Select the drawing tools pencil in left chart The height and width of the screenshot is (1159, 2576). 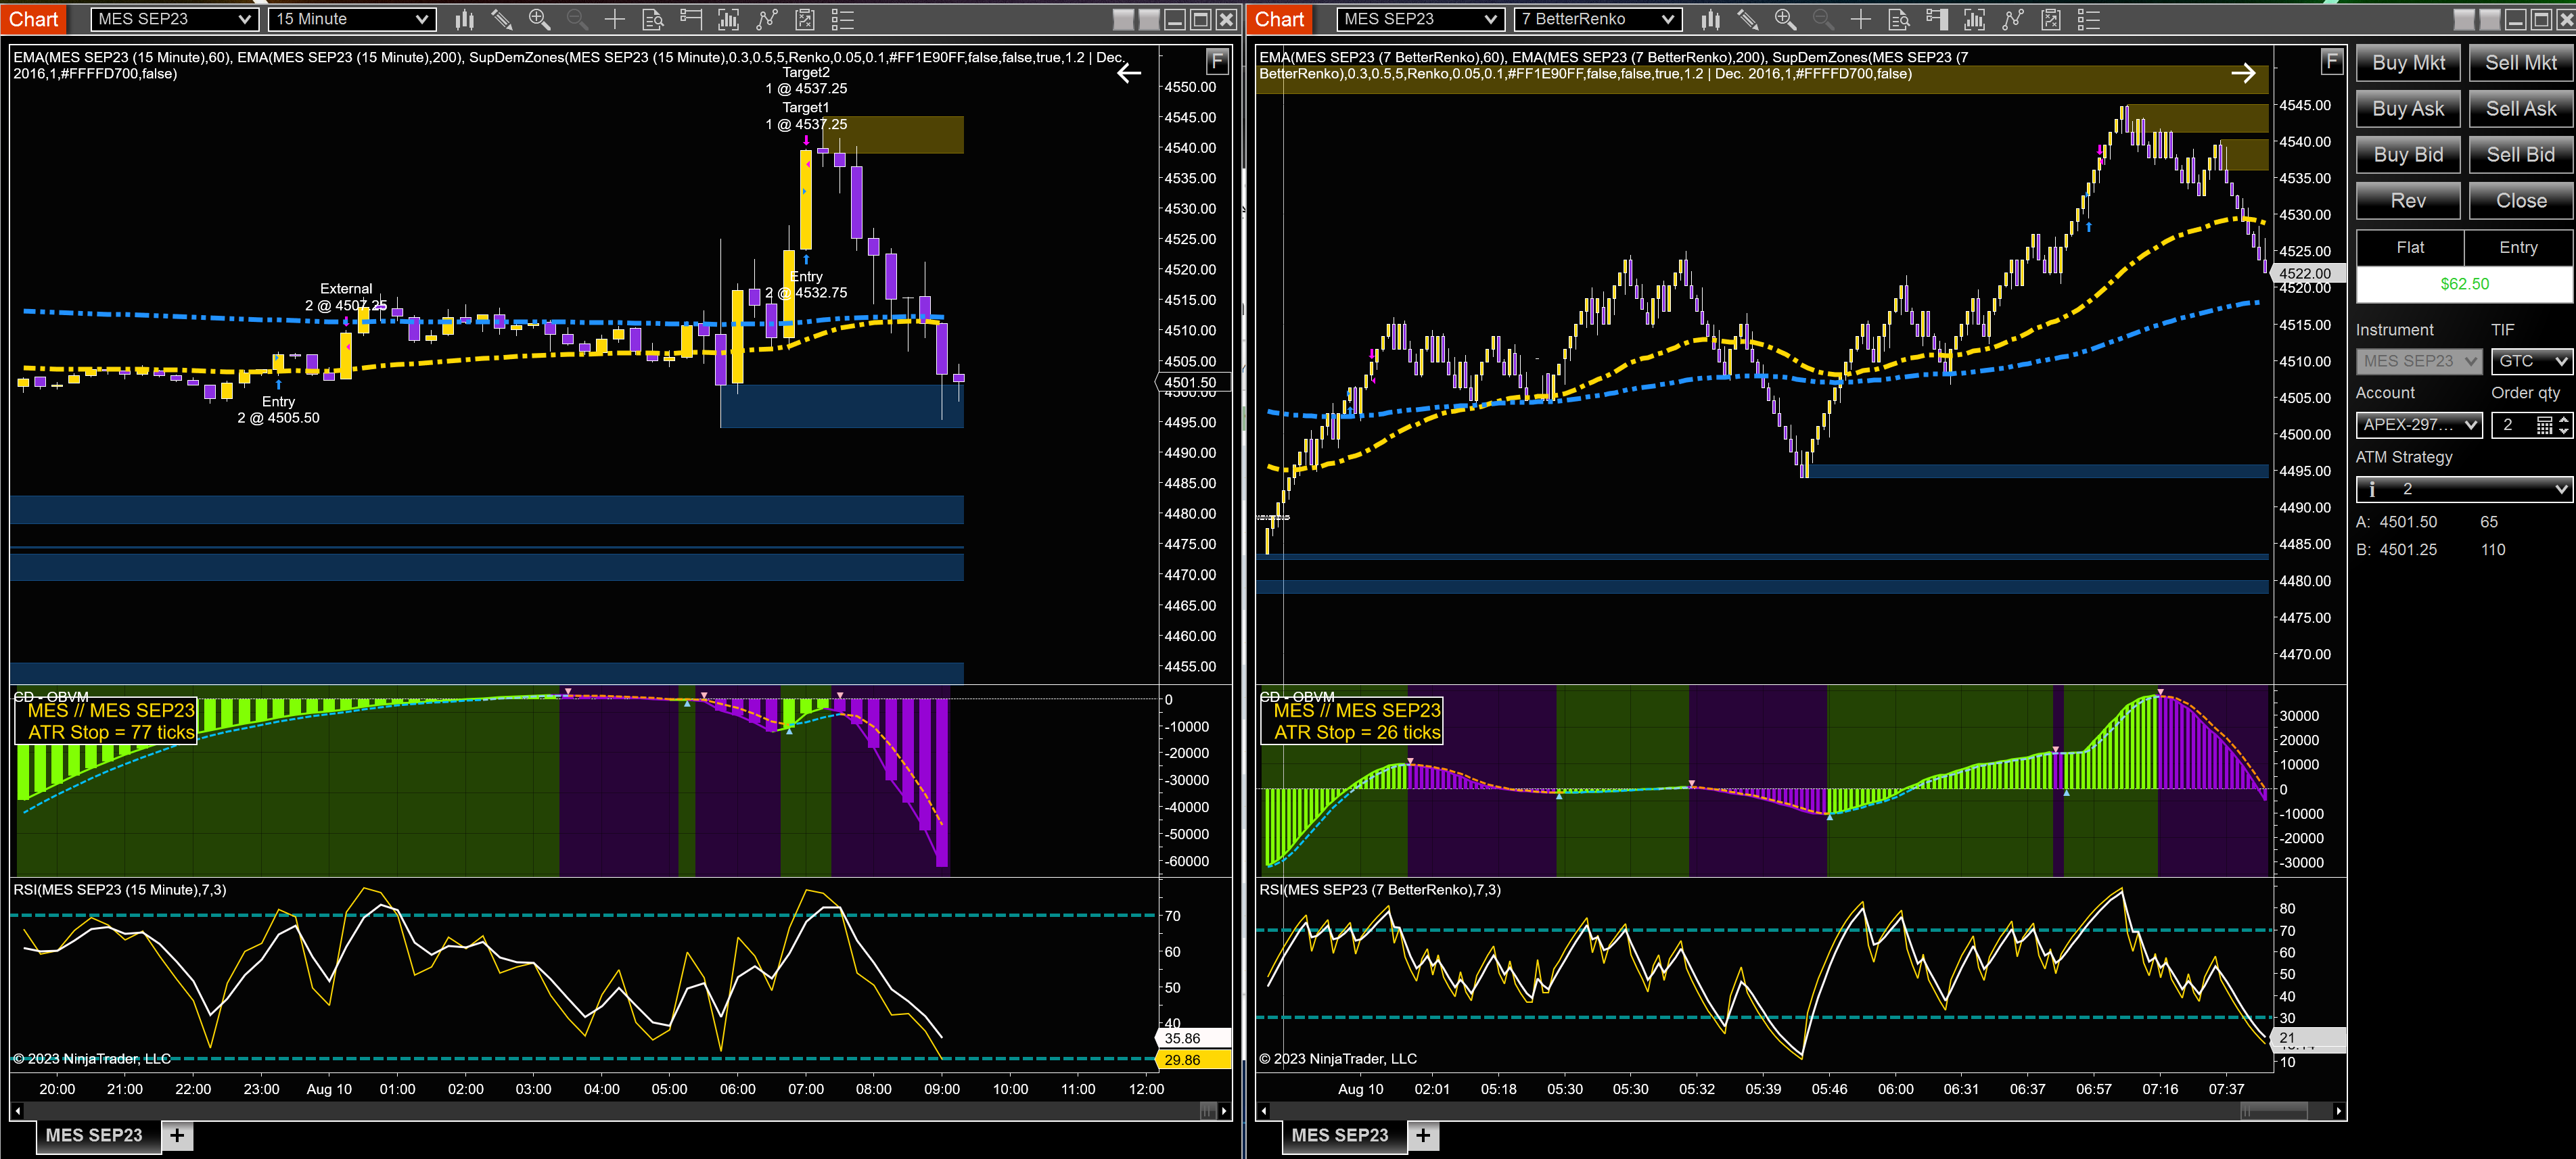502,19
